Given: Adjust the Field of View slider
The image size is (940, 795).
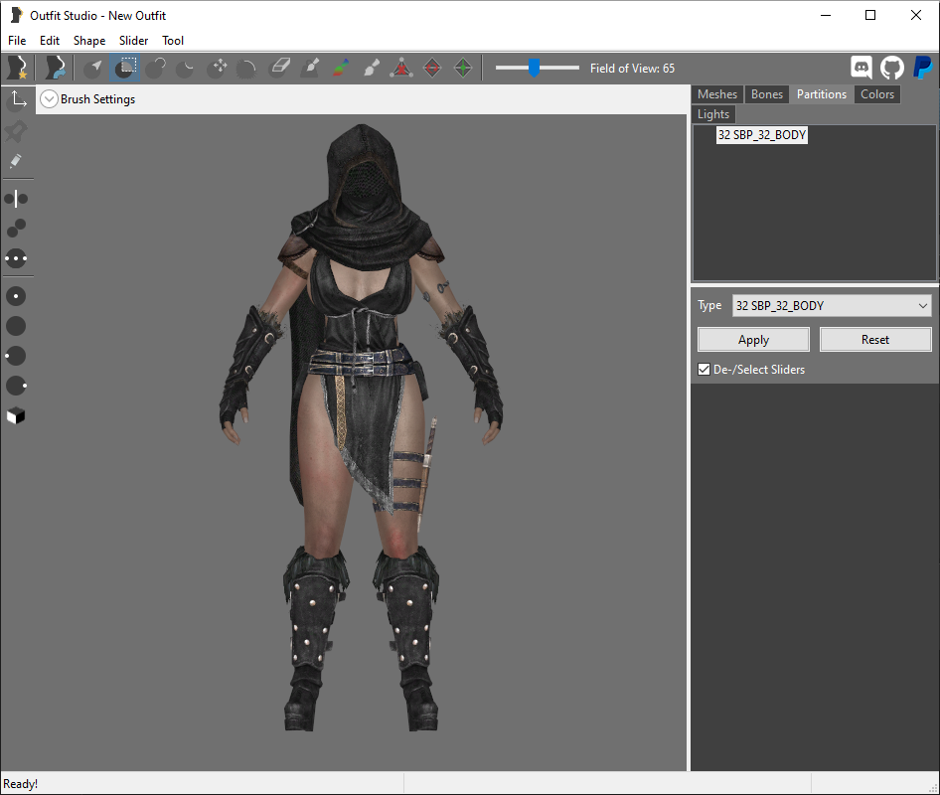Looking at the screenshot, I should pyautogui.click(x=537, y=68).
